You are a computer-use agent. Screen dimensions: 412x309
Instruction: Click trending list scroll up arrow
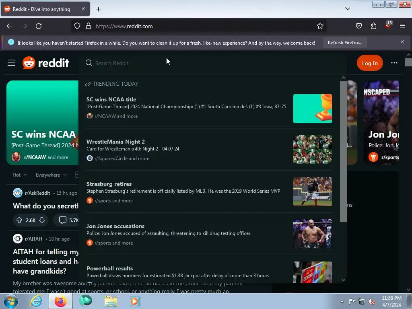point(343,78)
